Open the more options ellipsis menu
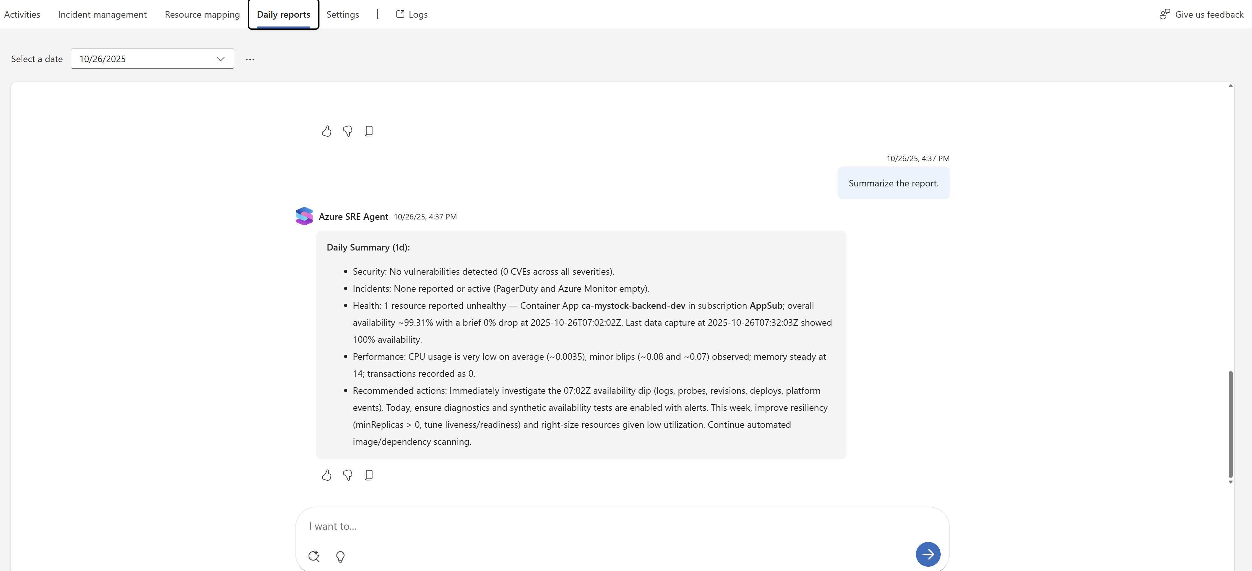 click(250, 59)
